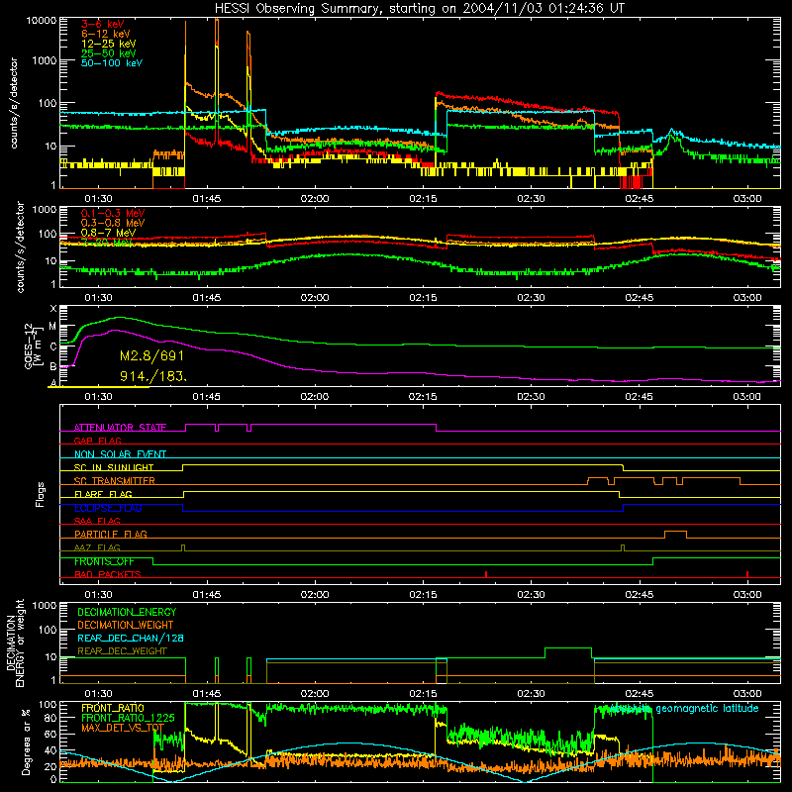
Task: Click the BAD_PACKETS red spike near 03:00
Action: tap(747, 574)
